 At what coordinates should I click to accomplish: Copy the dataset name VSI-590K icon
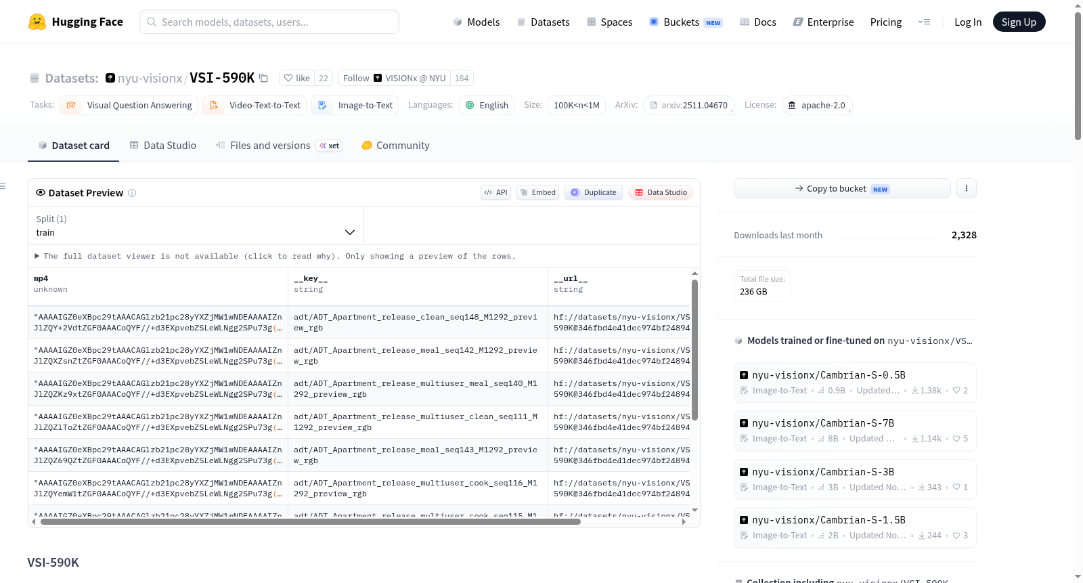pyautogui.click(x=264, y=79)
